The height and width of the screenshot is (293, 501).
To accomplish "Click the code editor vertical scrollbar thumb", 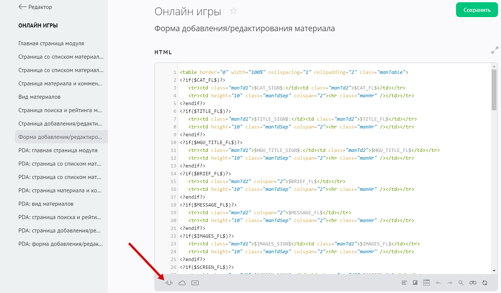I will click(x=494, y=90).
